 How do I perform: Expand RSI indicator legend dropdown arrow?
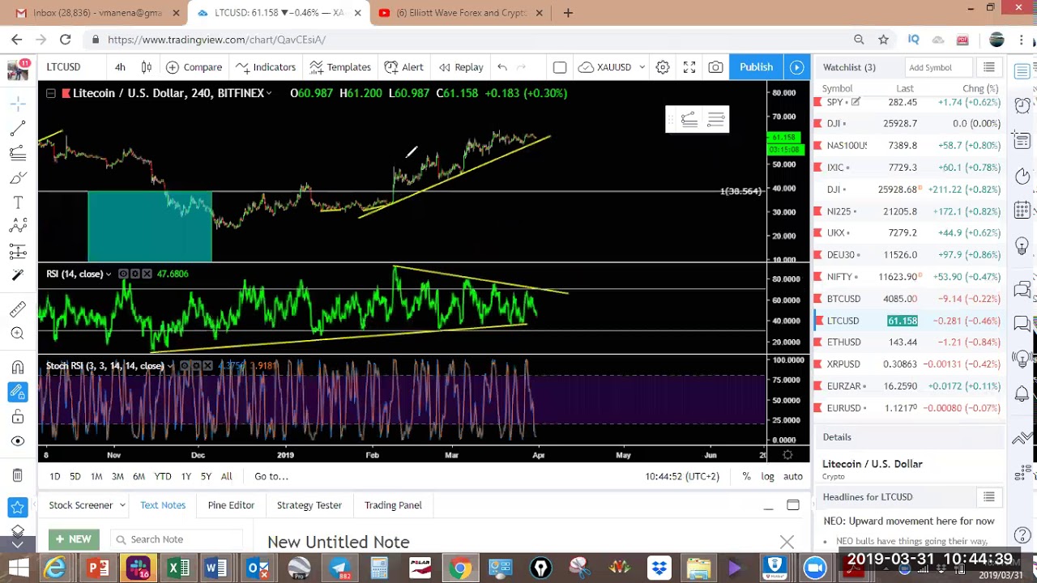pyautogui.click(x=108, y=274)
